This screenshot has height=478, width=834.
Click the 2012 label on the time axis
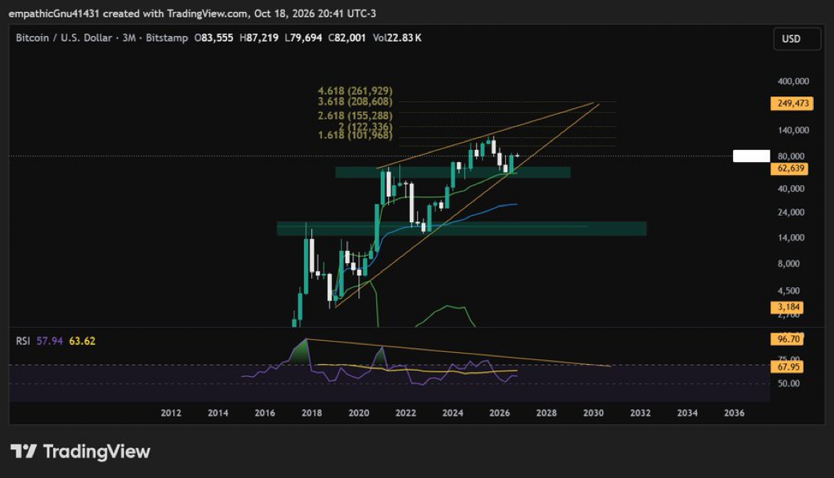(171, 412)
